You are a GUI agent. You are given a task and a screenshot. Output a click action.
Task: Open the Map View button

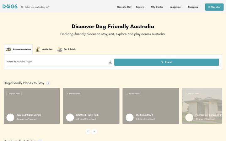click(214, 7)
